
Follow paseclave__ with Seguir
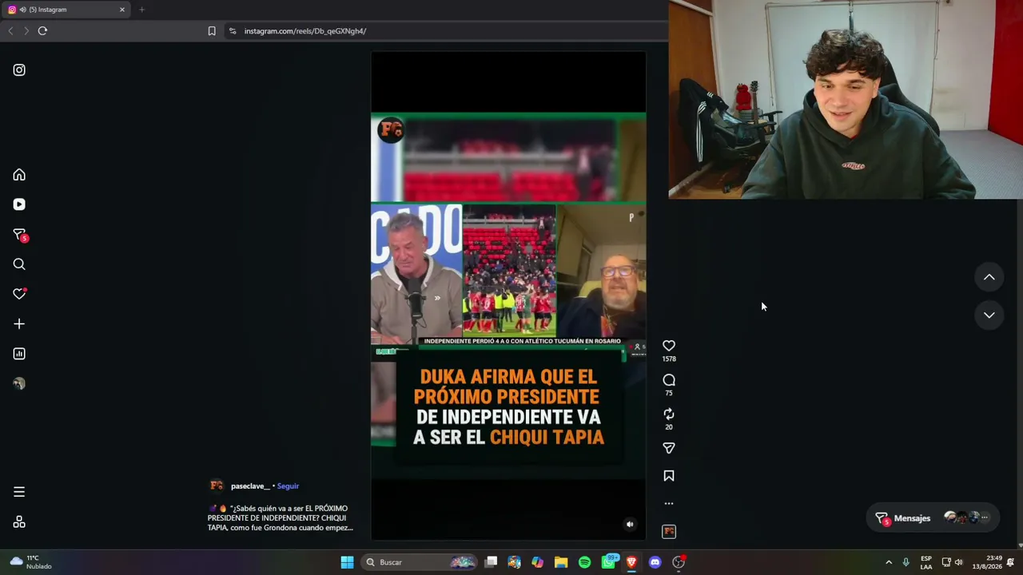pos(288,486)
